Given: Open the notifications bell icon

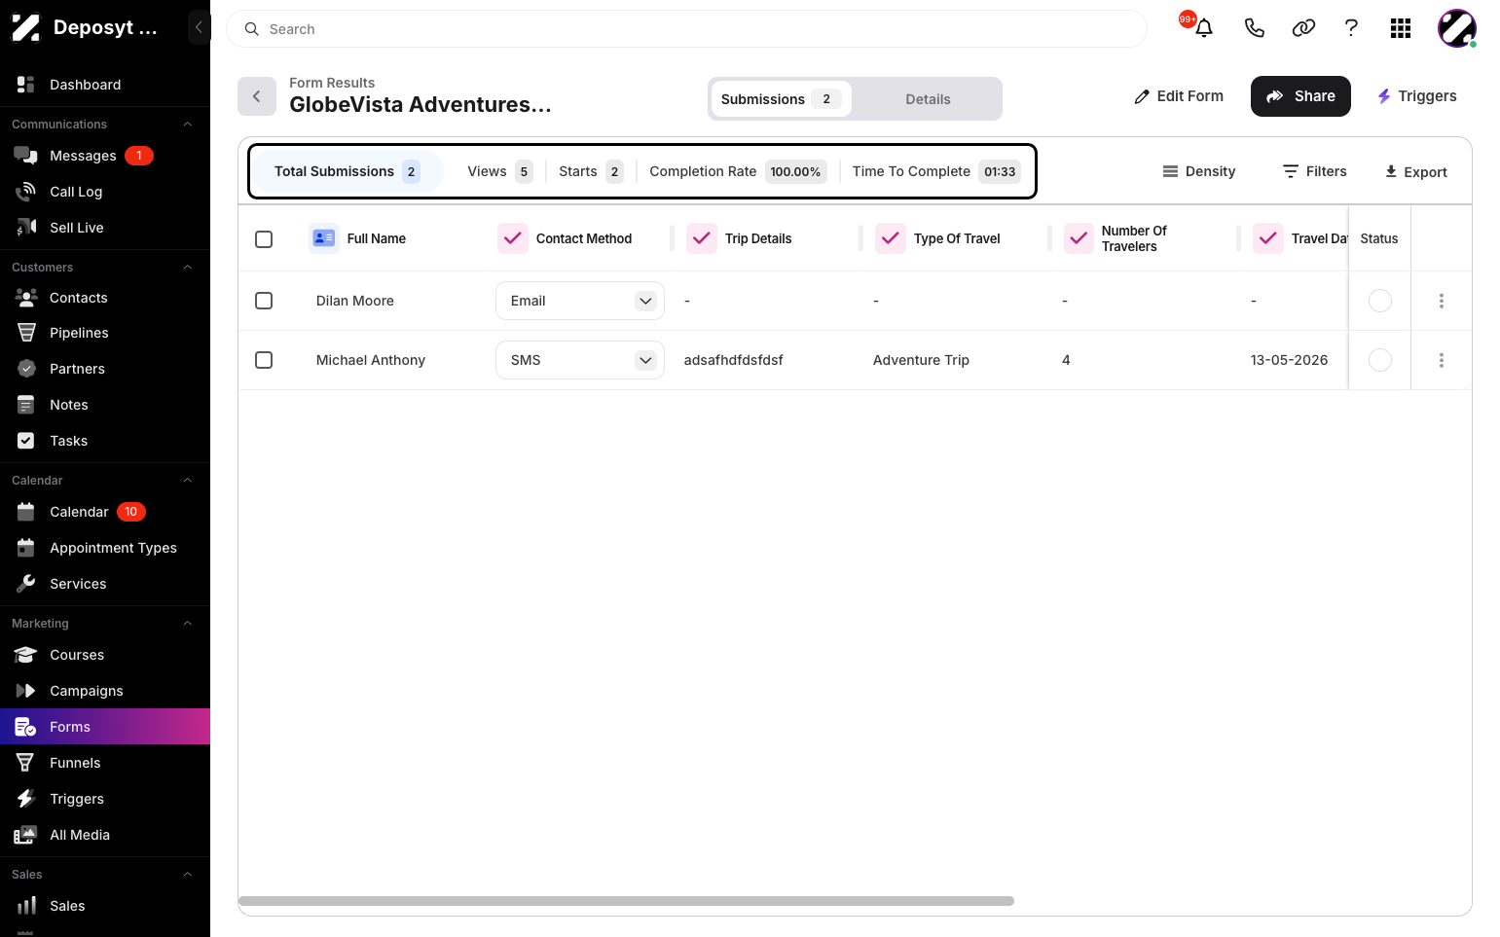Looking at the screenshot, I should (1204, 28).
